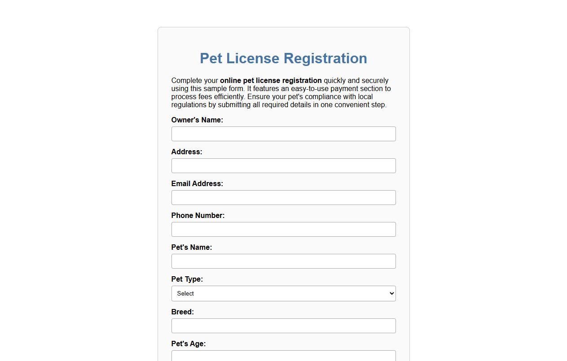567x361 pixels.
Task: Click into the Breed text box
Action: (x=283, y=326)
